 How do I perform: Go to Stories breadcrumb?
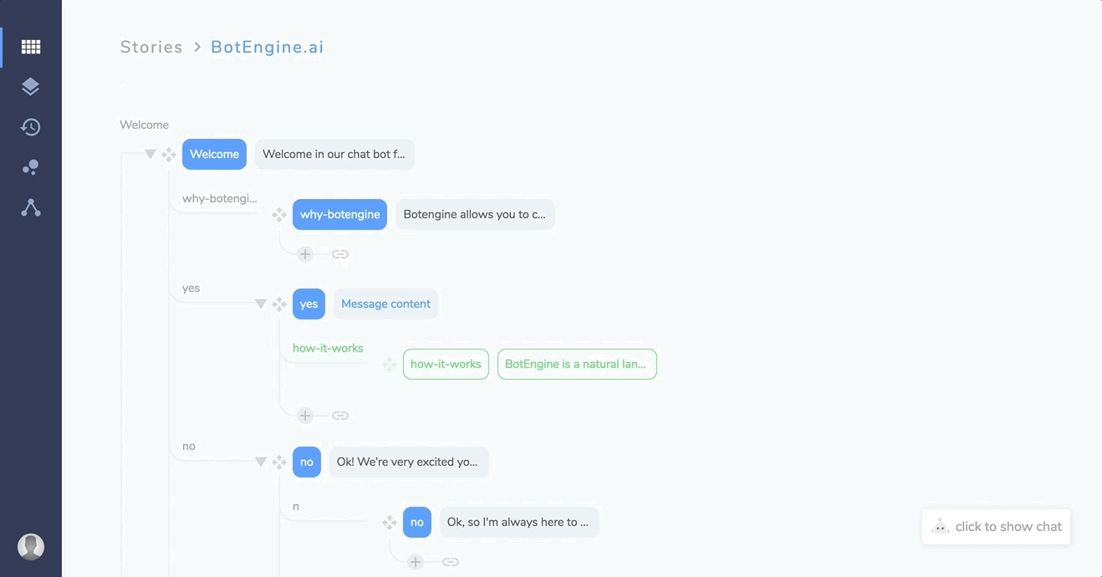coord(151,47)
